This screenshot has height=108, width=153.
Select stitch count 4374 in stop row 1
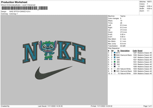118,53
